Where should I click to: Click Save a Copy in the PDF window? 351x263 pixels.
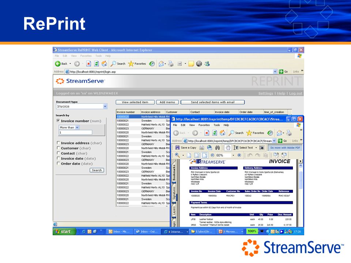[186, 148]
